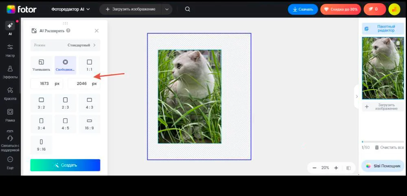Image resolution: width=407 pixels, height=196 pixels.
Task: Add an image via the right-panel Загрузить изображение
Action: [383, 107]
